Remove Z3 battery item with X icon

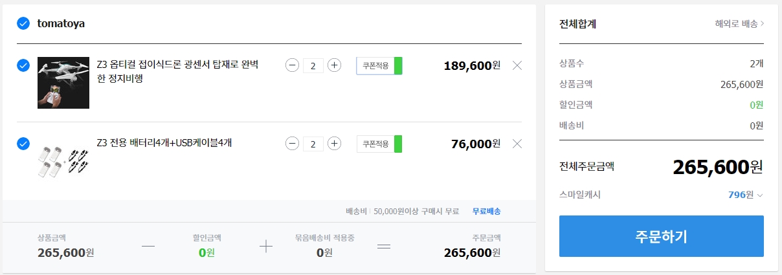pyautogui.click(x=517, y=144)
